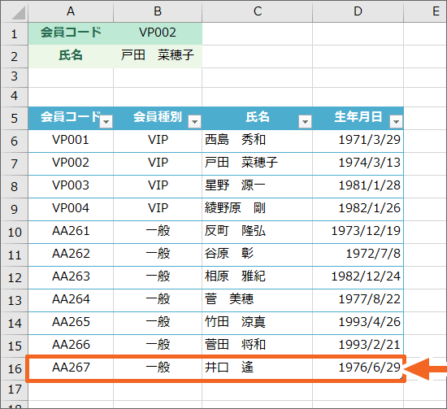Select column E header
447x409 pixels.
pyautogui.click(x=425, y=11)
